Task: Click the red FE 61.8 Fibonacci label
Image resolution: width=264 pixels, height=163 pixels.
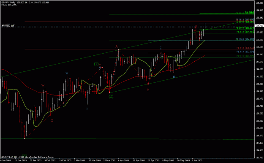Action: pos(245,48)
